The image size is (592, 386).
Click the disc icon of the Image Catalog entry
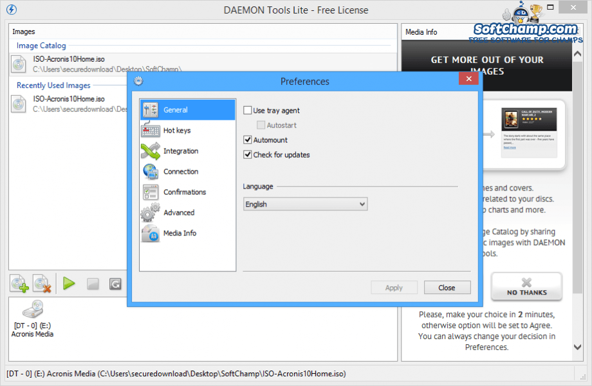[x=18, y=64]
